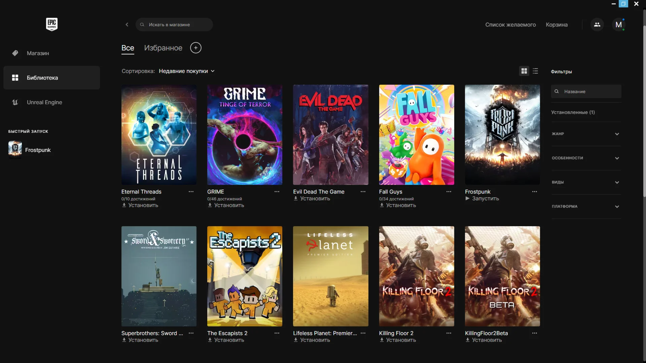Click the Epic Games logo

[x=51, y=24]
